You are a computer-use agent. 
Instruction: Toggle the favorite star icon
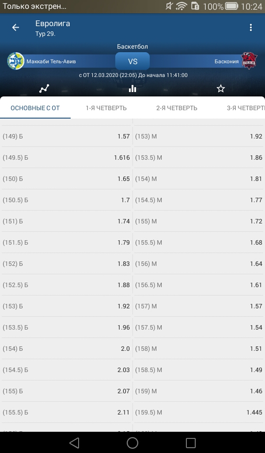click(x=220, y=88)
